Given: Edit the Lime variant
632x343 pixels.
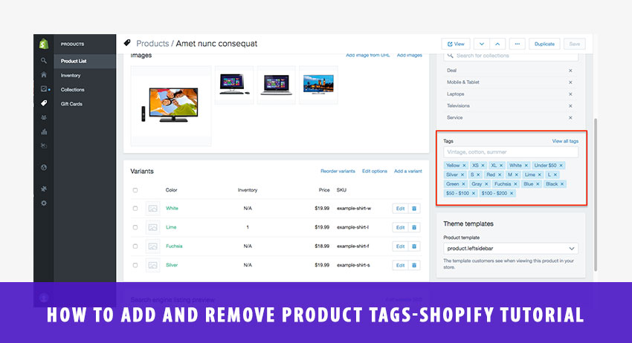Looking at the screenshot, I should click(400, 227).
